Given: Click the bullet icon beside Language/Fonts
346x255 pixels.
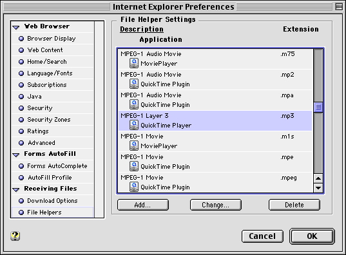Looking at the screenshot, I should [x=21, y=73].
